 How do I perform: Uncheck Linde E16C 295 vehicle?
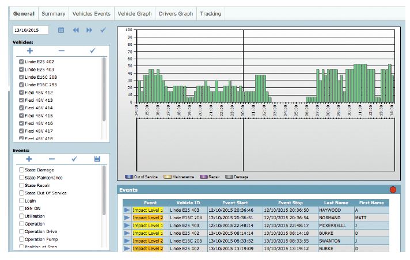point(21,85)
